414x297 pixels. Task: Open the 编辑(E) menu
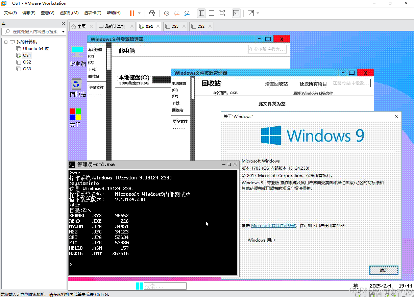click(x=29, y=13)
